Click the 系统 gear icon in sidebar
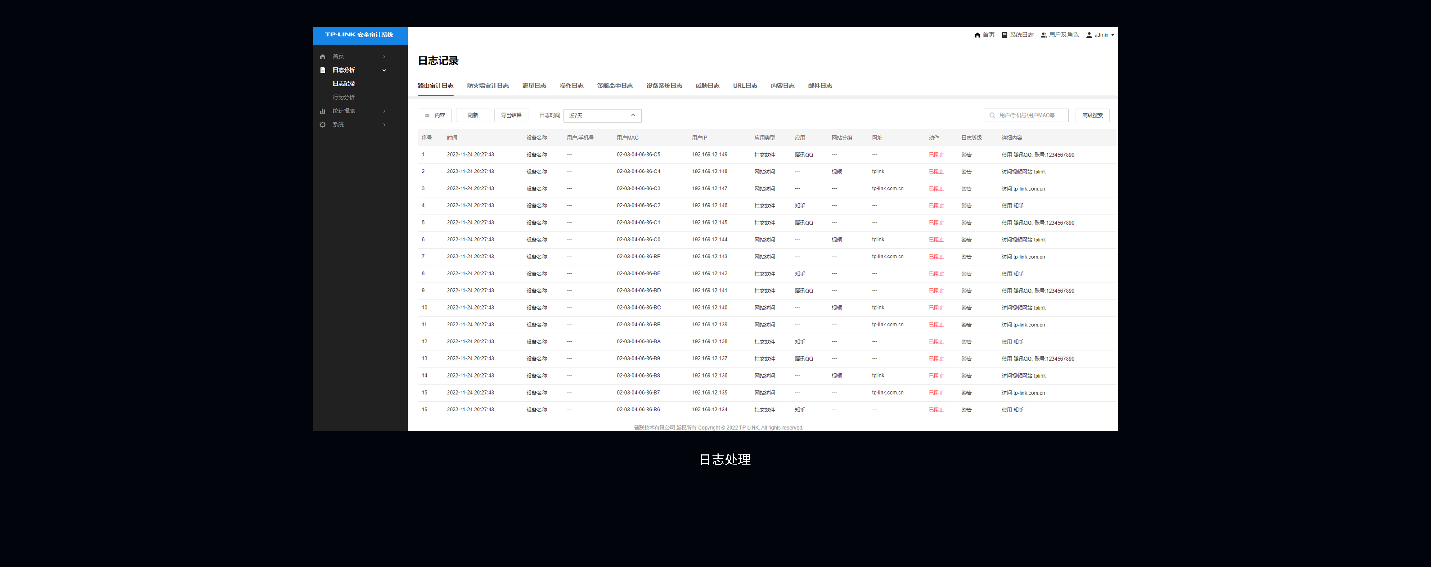The height and width of the screenshot is (567, 1431). click(322, 124)
